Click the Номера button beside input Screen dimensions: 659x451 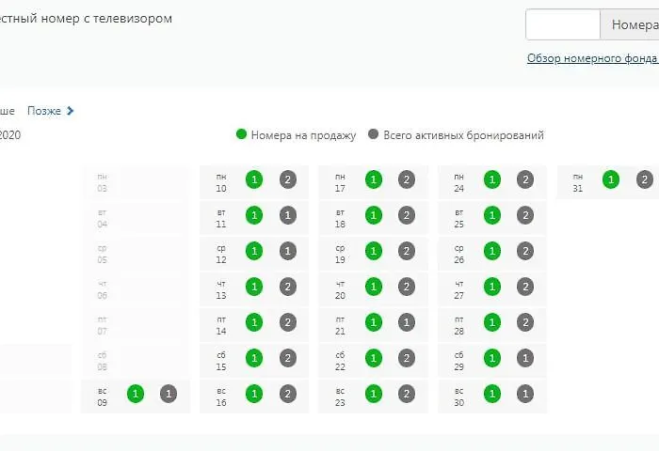[630, 24]
